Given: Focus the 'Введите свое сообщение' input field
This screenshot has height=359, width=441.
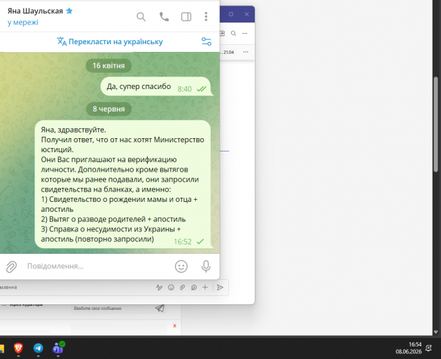Looking at the screenshot, I should [111, 309].
